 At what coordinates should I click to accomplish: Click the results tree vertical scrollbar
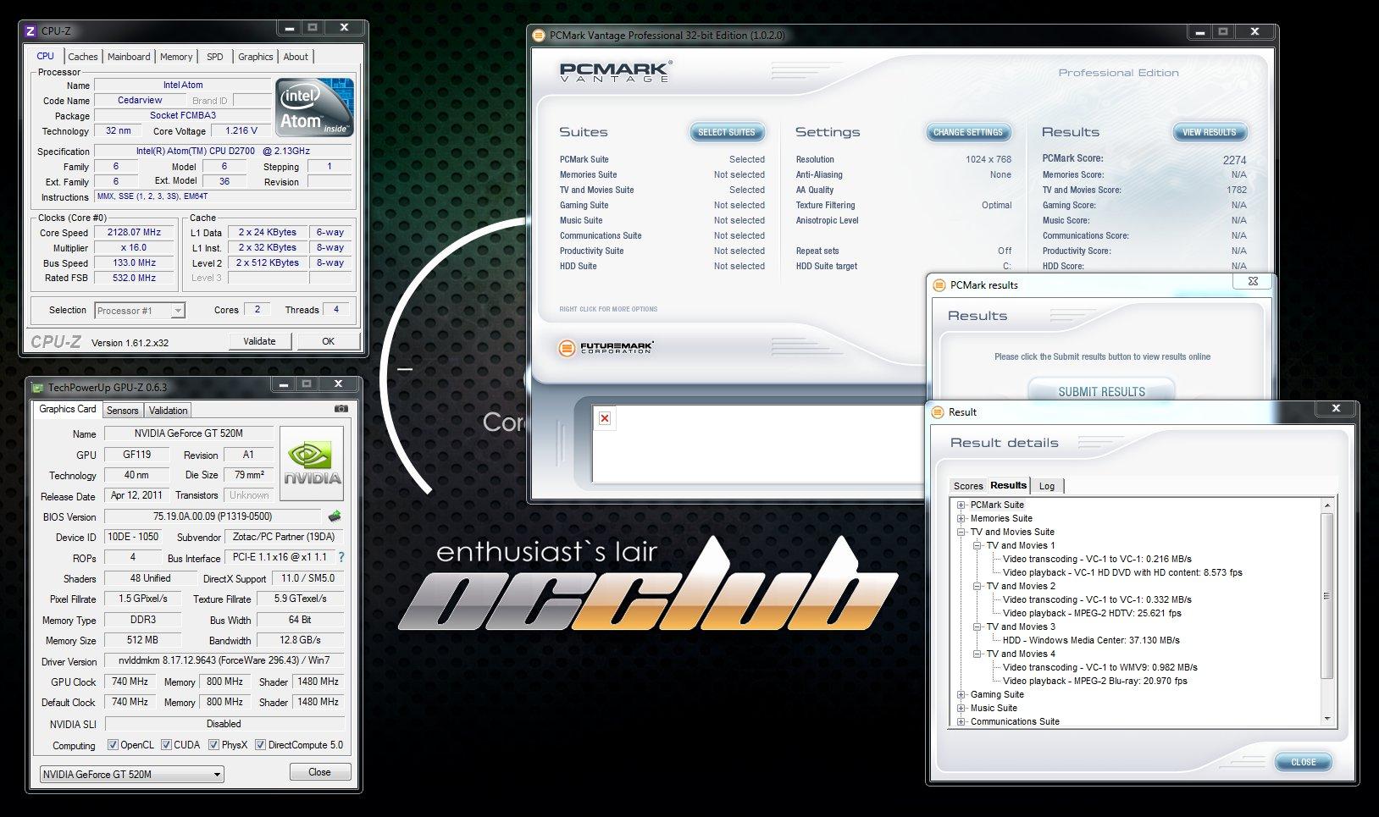[1327, 611]
